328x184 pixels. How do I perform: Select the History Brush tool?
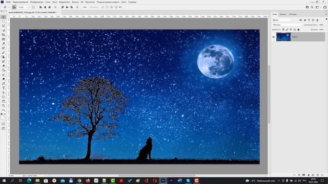(4, 61)
